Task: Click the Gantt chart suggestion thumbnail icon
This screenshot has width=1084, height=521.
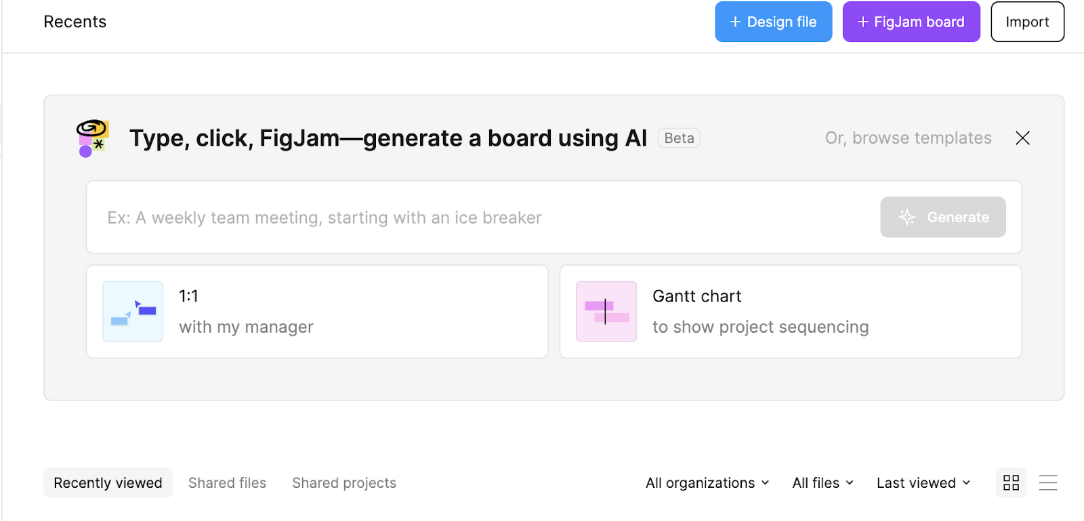Action: click(x=605, y=311)
